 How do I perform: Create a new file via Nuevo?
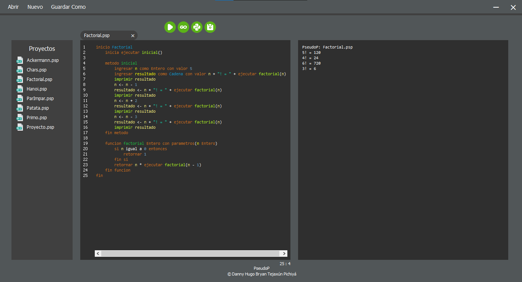point(35,7)
